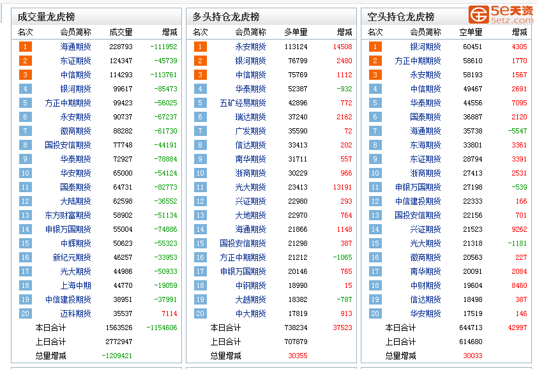Image resolution: width=537 pixels, height=369 pixels.
Task: Click rank 20 badge in 多头持仓龙虎榜
Action: 200,313
